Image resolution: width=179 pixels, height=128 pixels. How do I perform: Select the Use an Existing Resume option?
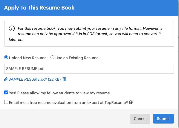[52, 57]
